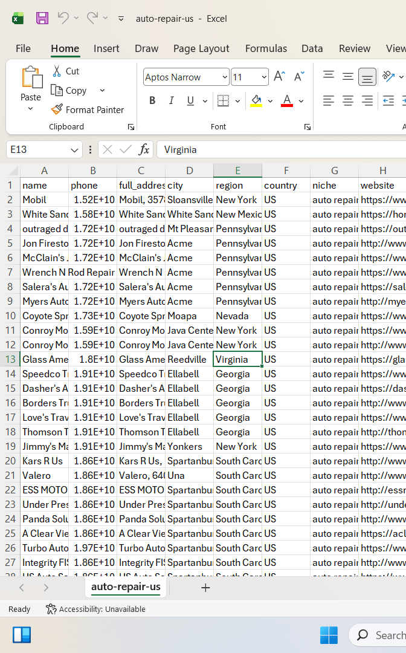Click the next sheet navigation arrow

point(46,588)
